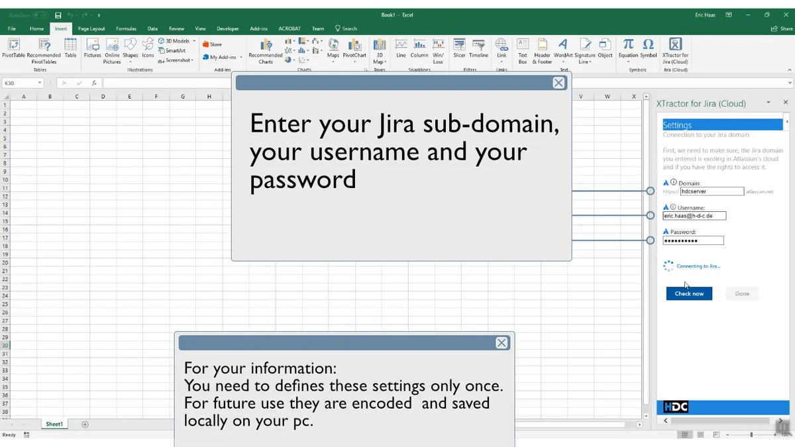The width and height of the screenshot is (795, 447).
Task: Open the Data tab
Action: click(x=152, y=28)
